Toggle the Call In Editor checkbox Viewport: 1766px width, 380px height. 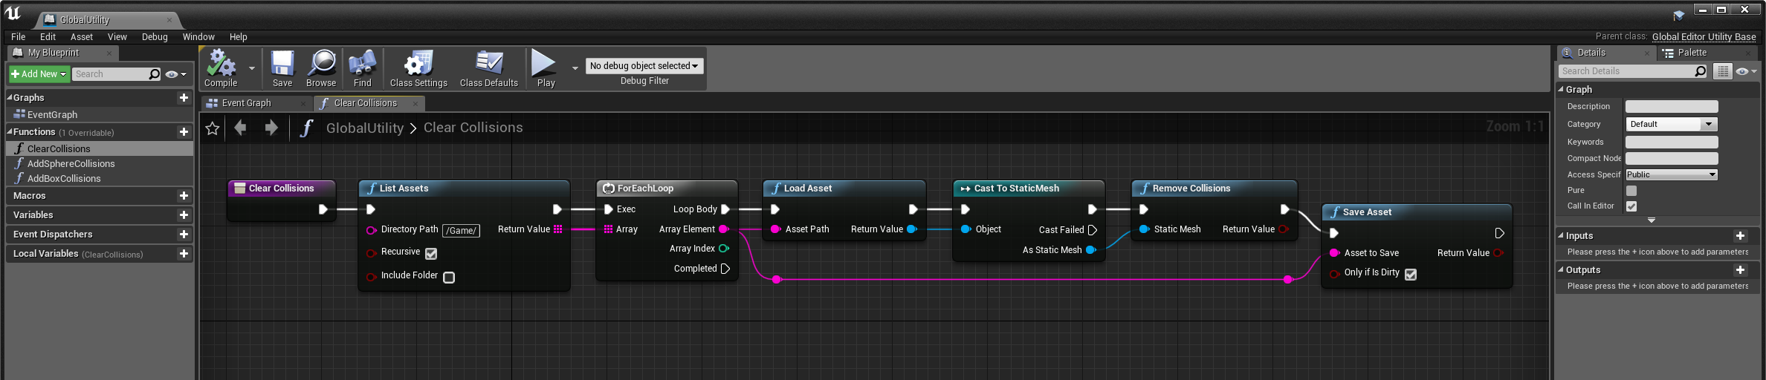tap(1631, 206)
